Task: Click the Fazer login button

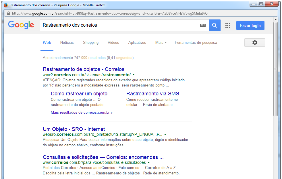Action: (250, 25)
